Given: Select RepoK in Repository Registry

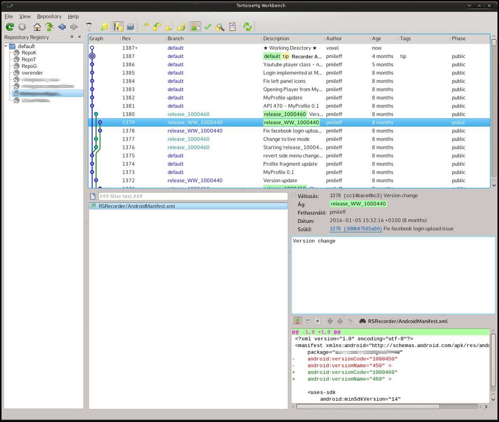Looking at the screenshot, I should [x=29, y=53].
